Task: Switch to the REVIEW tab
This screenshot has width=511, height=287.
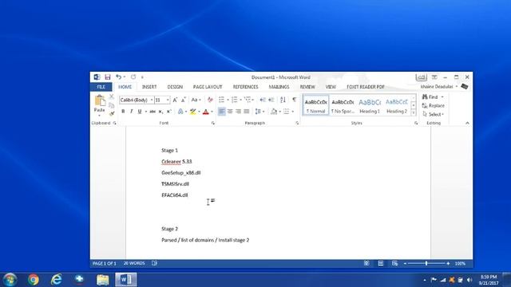Action: click(307, 87)
